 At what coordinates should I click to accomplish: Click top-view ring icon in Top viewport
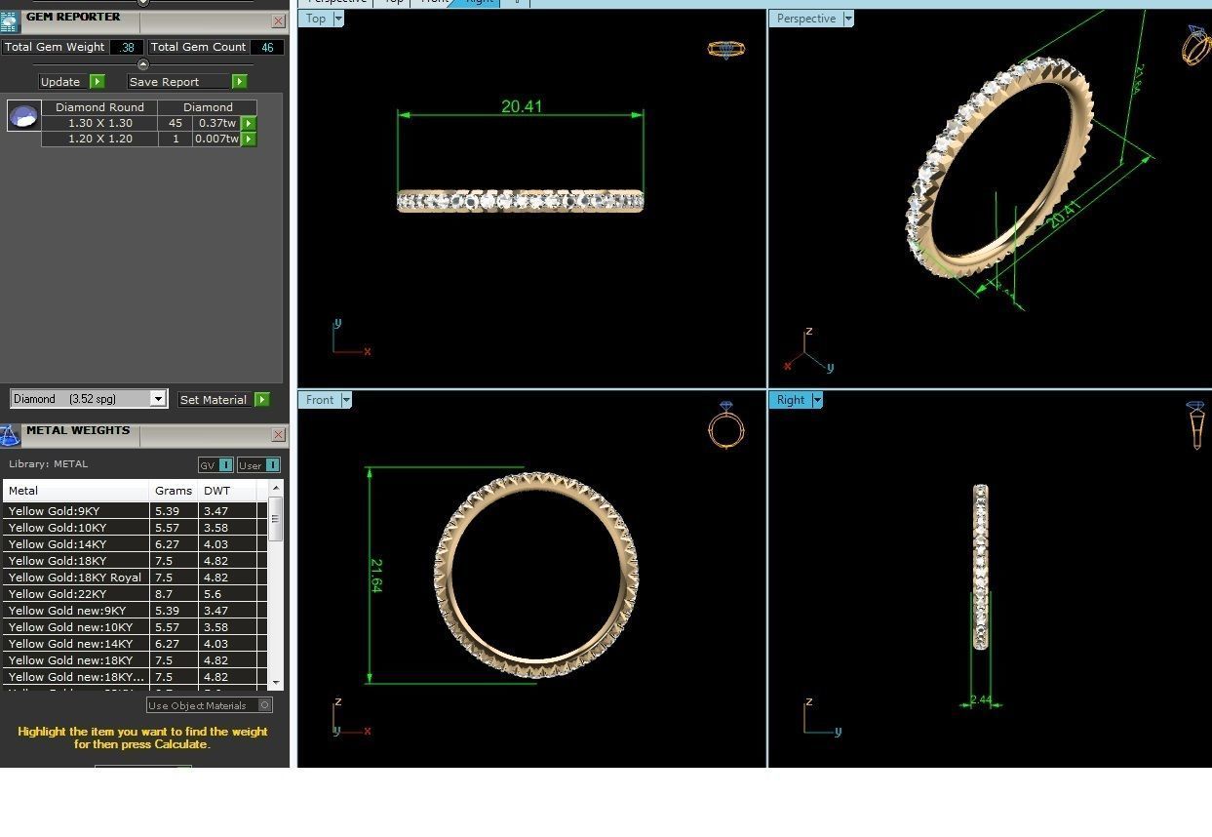pos(726,49)
